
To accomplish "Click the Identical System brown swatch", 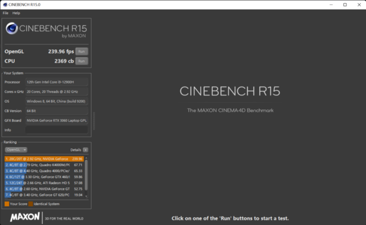I will pyautogui.click(x=30, y=204).
